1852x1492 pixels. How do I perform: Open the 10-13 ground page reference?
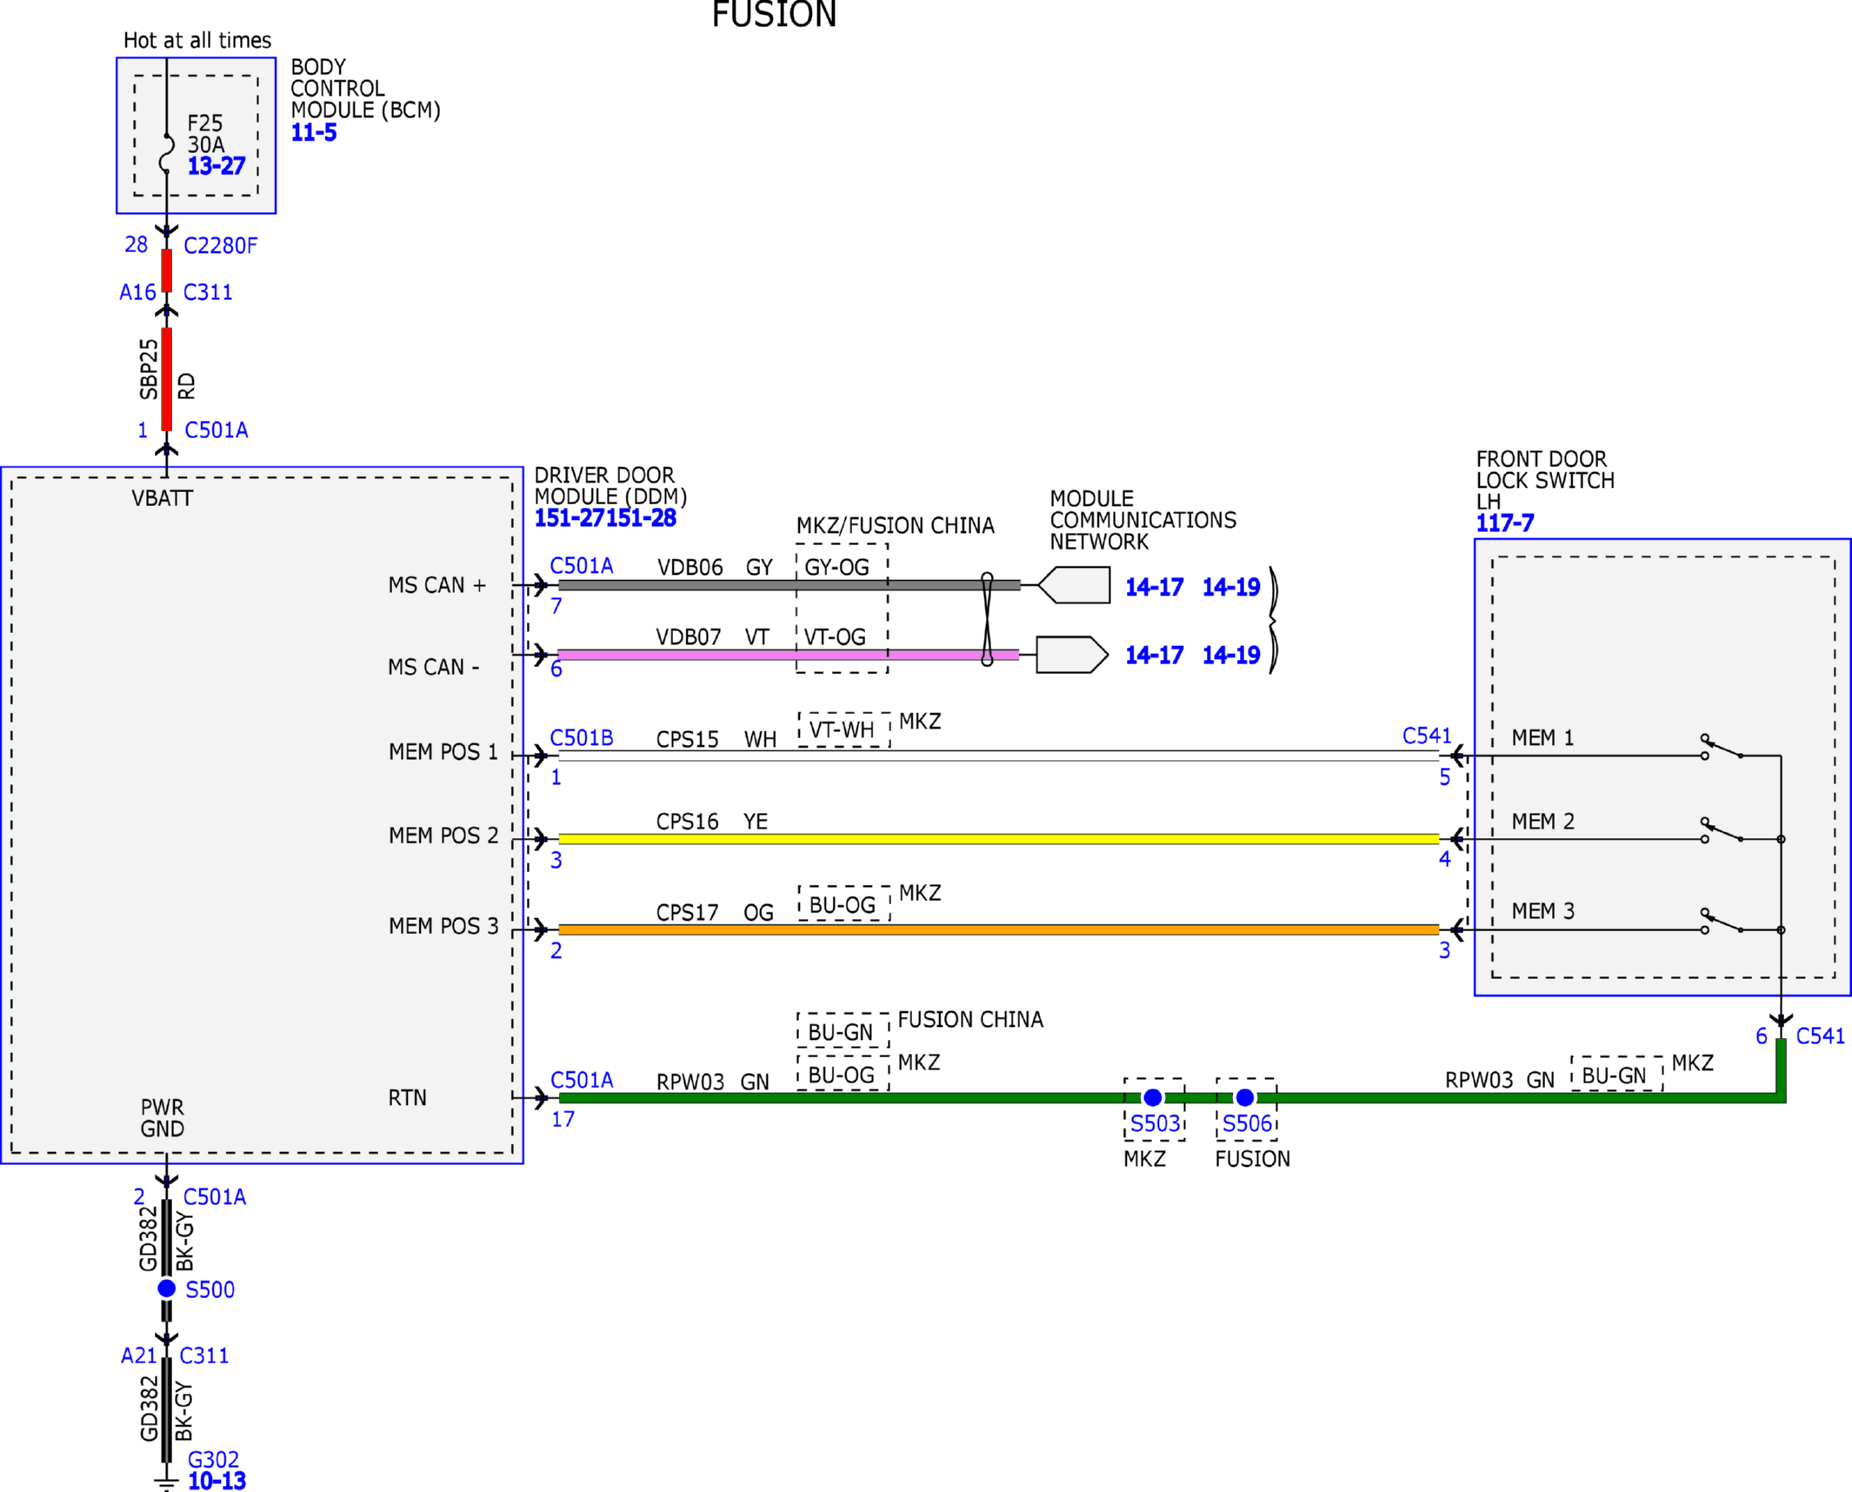[x=217, y=1481]
